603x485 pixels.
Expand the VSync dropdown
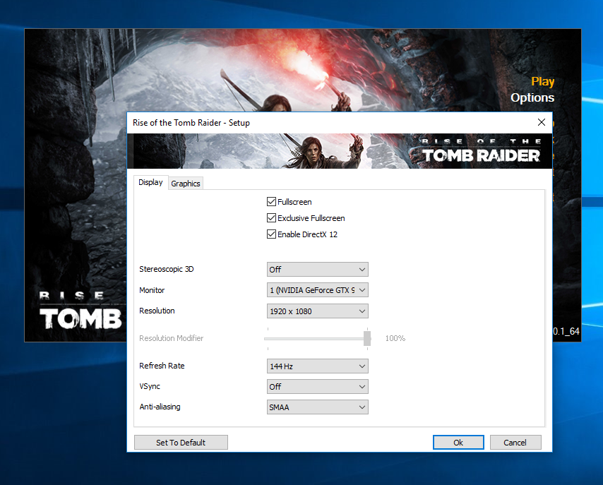[317, 387]
